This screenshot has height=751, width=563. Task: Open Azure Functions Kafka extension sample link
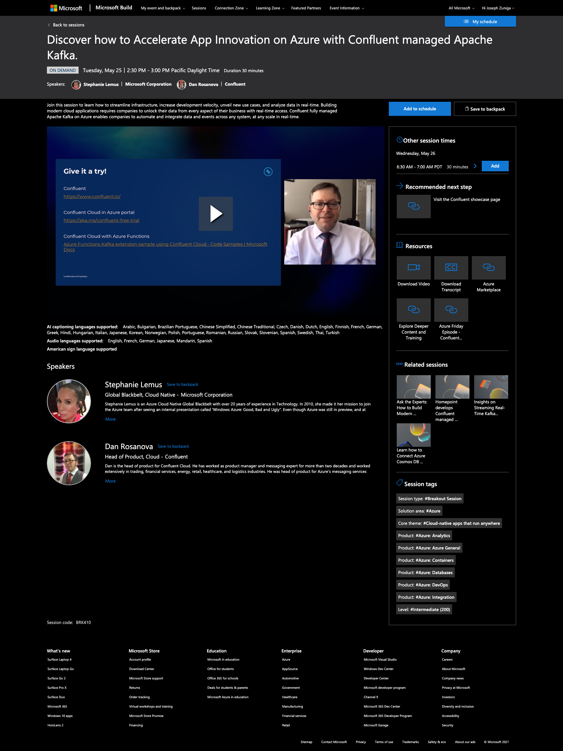pos(165,247)
